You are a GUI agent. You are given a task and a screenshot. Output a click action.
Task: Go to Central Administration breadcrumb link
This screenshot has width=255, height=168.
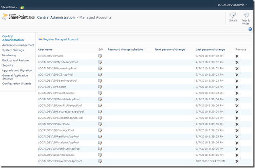[56, 17]
